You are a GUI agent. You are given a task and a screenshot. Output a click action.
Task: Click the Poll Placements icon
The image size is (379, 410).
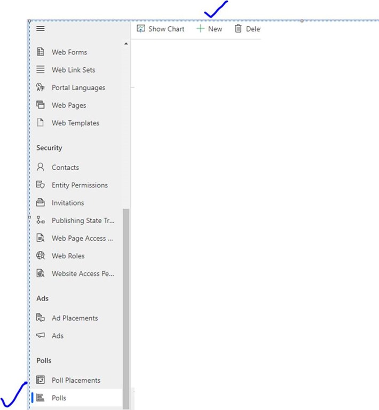(41, 380)
